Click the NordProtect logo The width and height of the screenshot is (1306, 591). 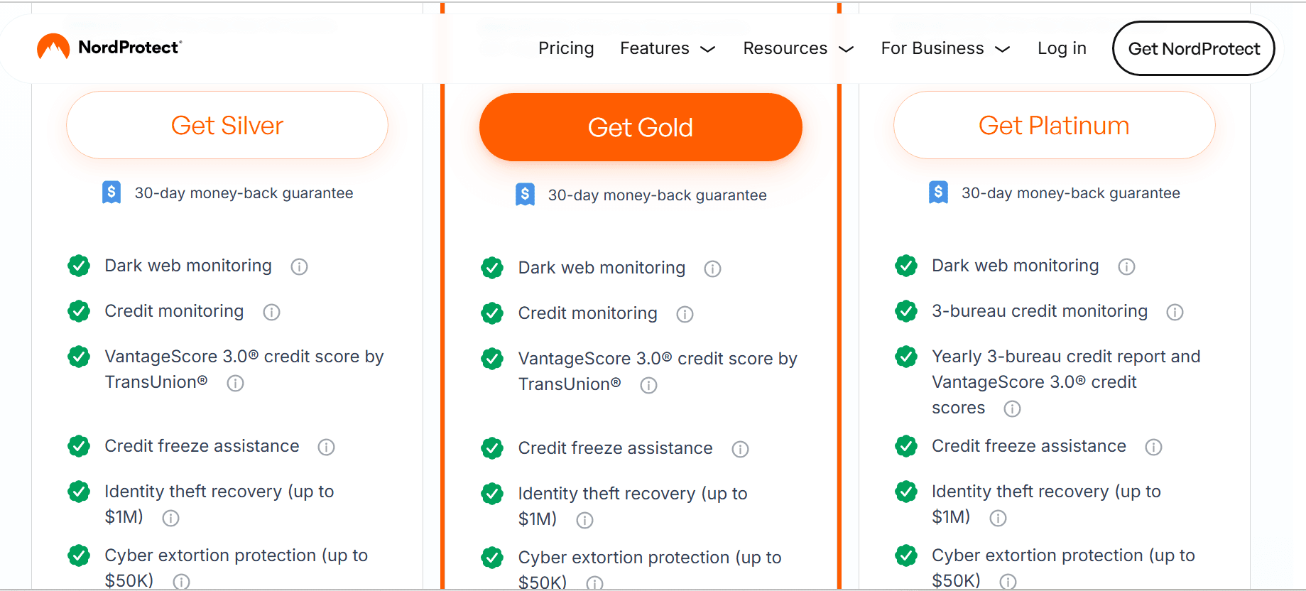click(109, 48)
